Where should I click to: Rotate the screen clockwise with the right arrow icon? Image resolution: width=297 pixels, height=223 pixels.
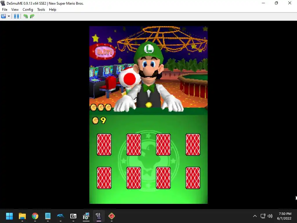click(x=32, y=16)
